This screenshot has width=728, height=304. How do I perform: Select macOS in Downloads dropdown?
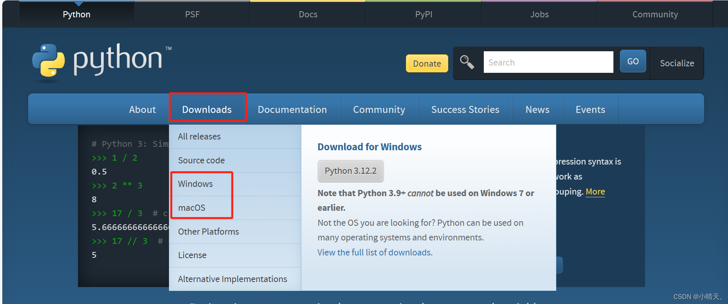tap(235, 208)
